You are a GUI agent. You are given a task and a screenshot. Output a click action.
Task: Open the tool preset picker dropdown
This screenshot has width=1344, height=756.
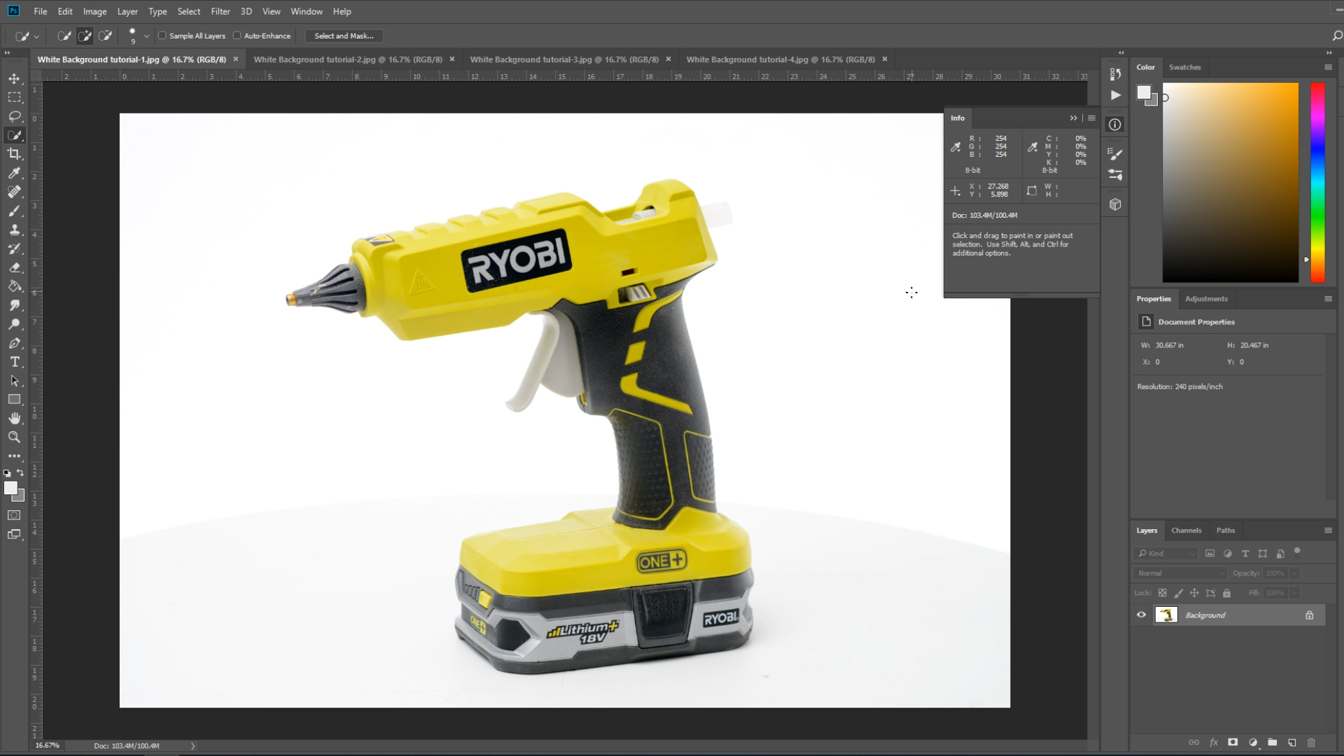click(x=36, y=36)
